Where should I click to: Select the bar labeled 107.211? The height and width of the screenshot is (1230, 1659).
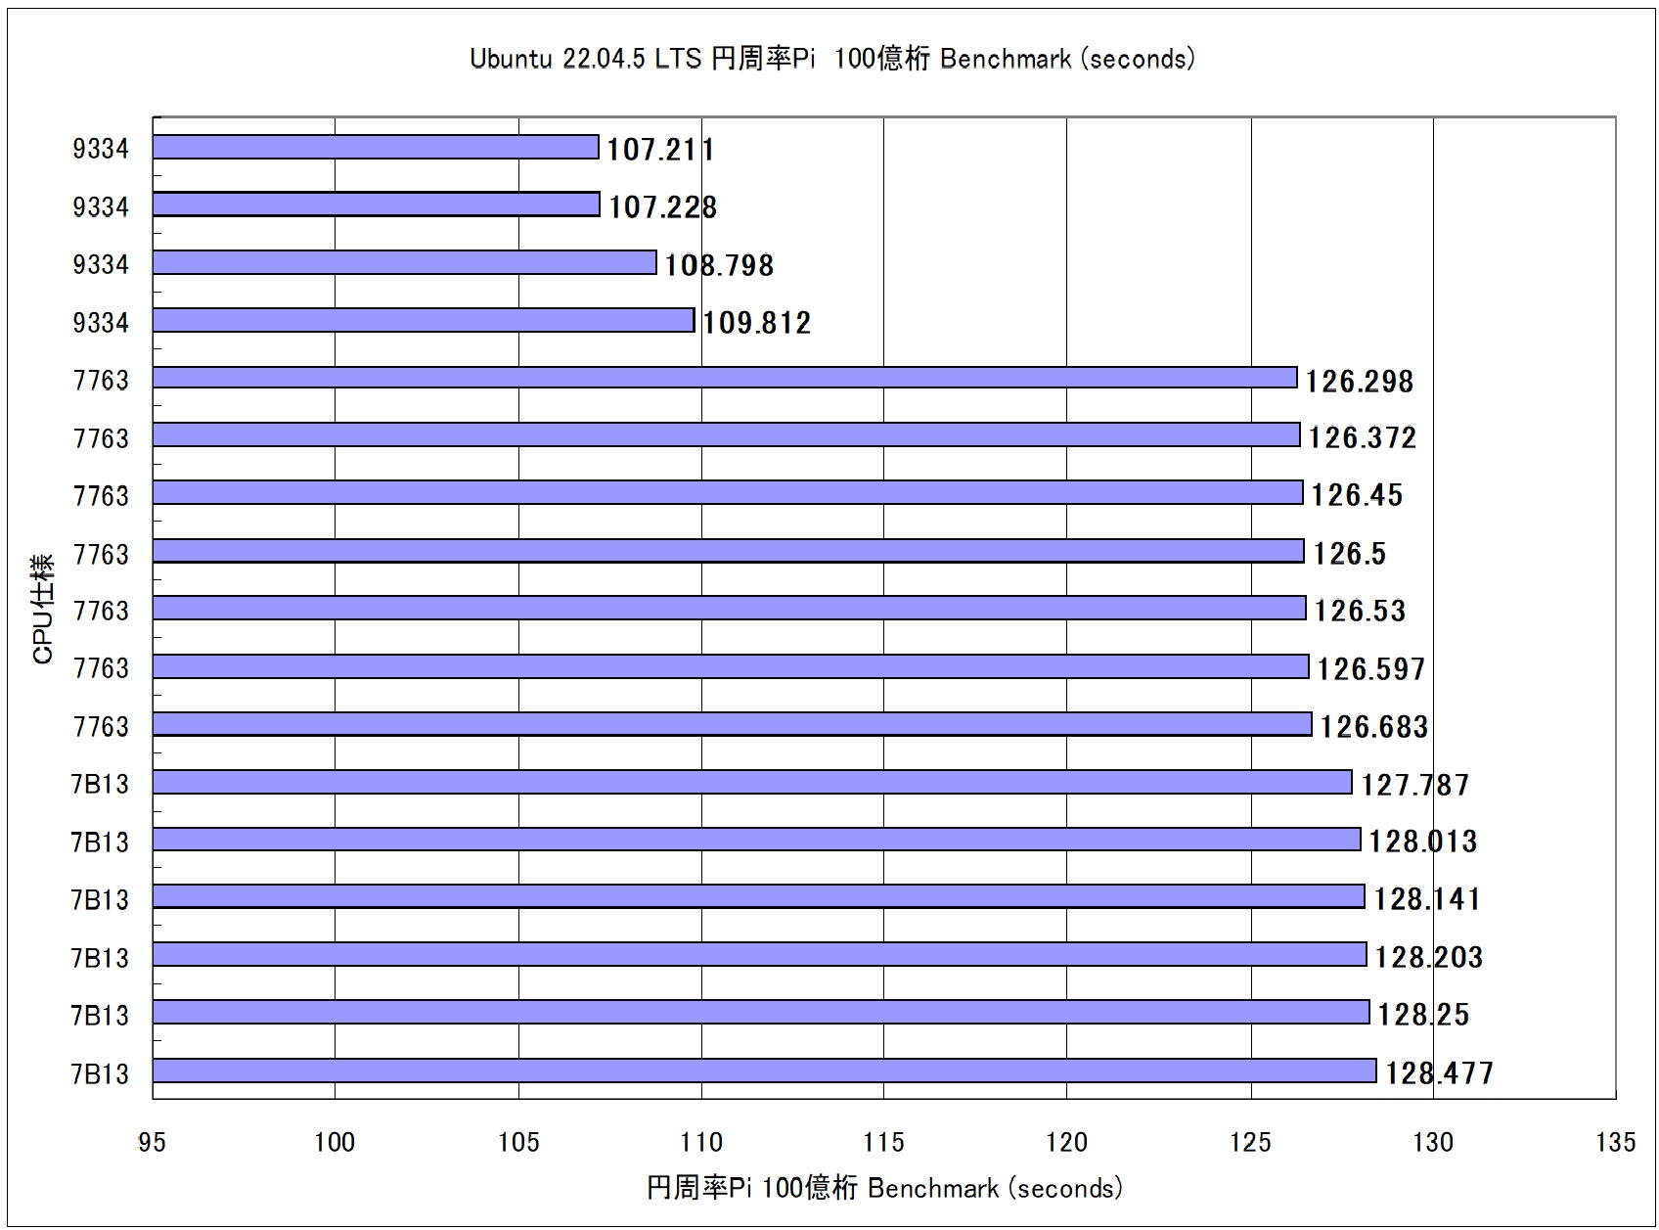[376, 147]
